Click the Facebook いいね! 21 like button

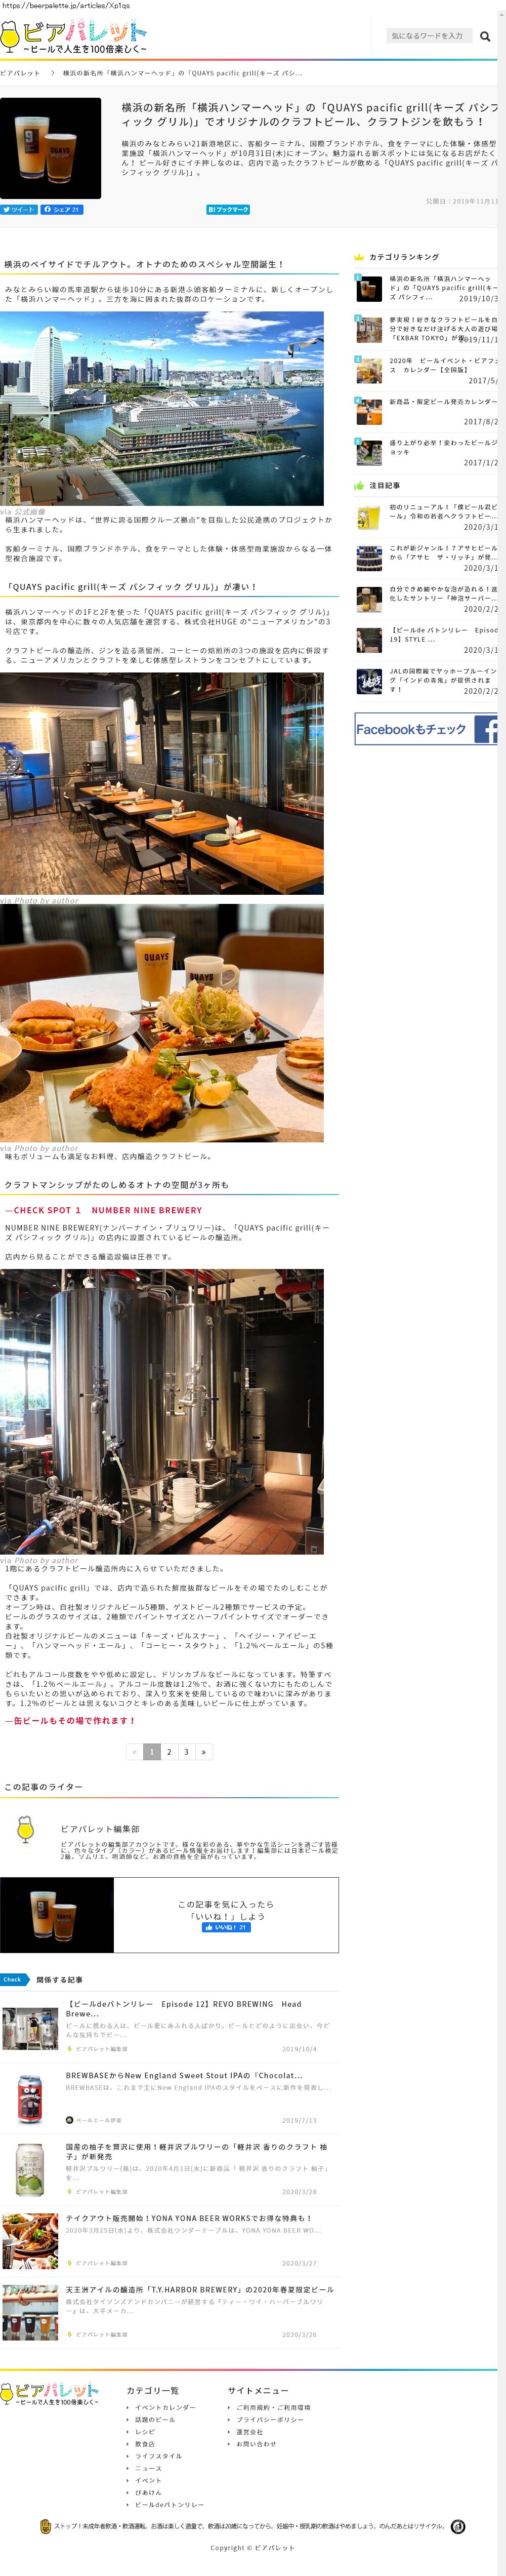pyautogui.click(x=226, y=1927)
